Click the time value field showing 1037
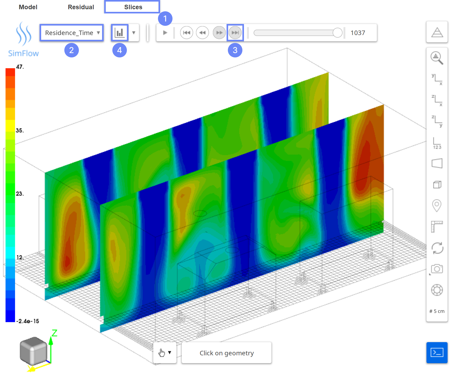 tap(358, 33)
